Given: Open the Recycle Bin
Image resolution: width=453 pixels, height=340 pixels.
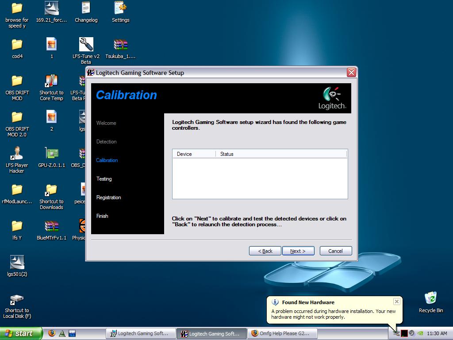Looking at the screenshot, I should [431, 302].
